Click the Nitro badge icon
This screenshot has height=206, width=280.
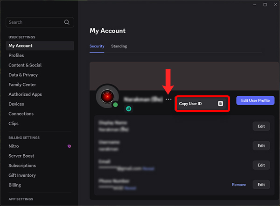pos(69,146)
